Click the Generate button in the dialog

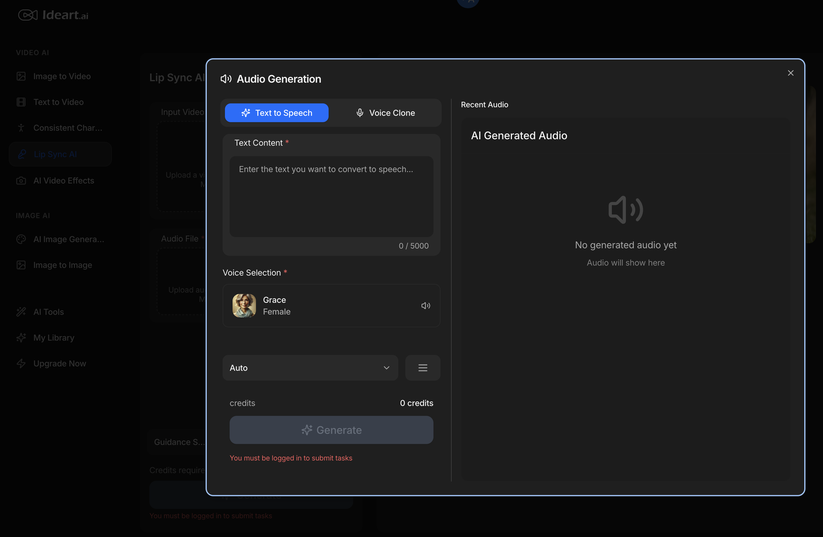coord(331,430)
